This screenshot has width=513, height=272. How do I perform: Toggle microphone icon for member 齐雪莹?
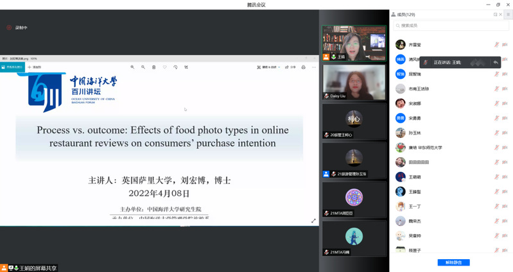(x=496, y=44)
